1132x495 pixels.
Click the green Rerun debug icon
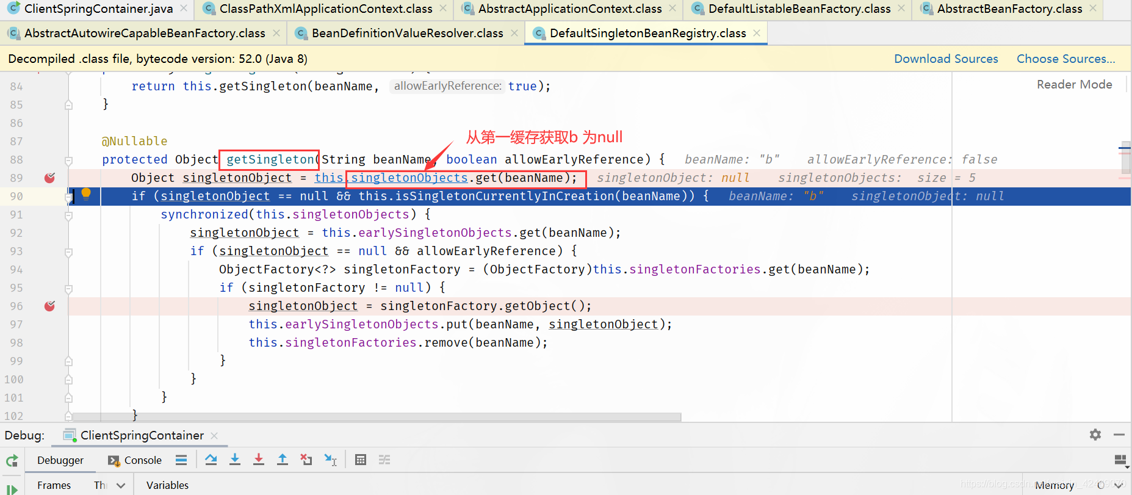(12, 461)
